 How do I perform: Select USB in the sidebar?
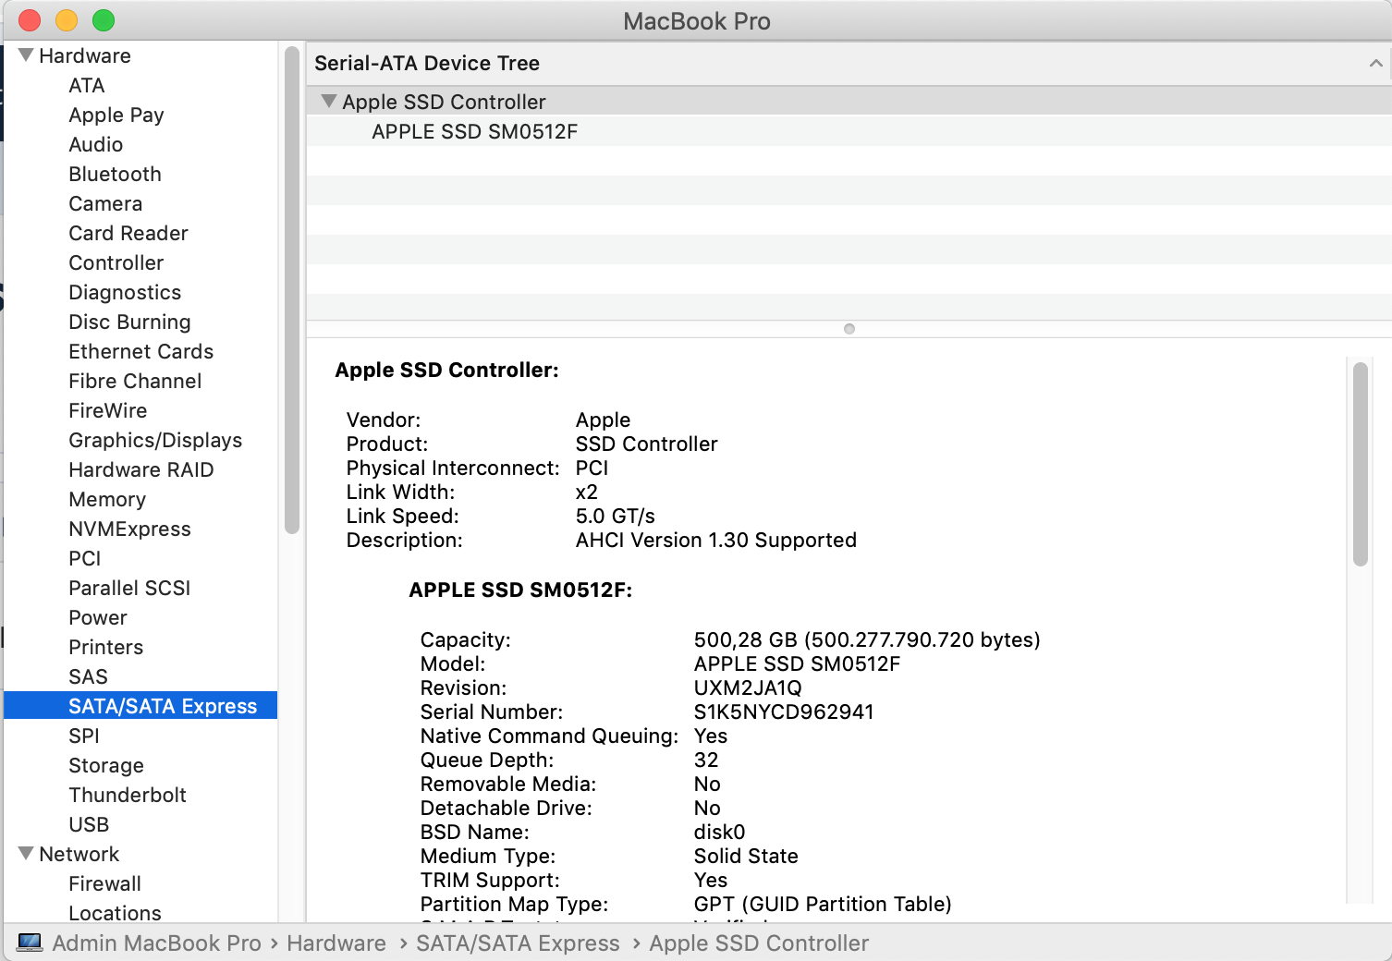point(89,824)
